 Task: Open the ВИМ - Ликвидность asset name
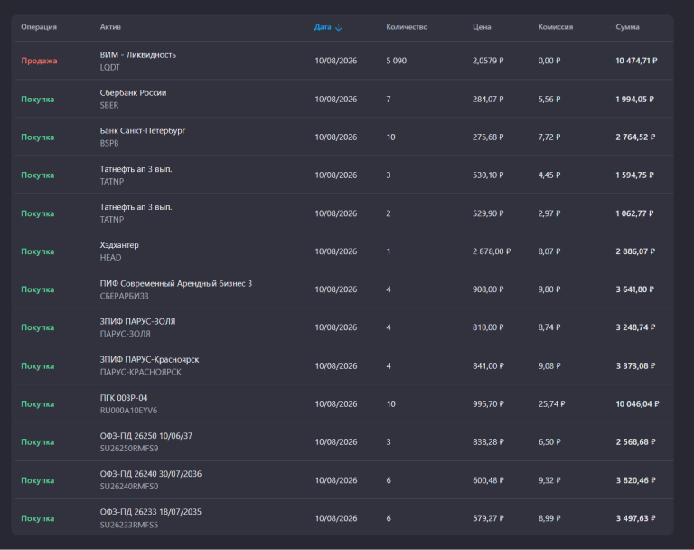[x=138, y=55]
